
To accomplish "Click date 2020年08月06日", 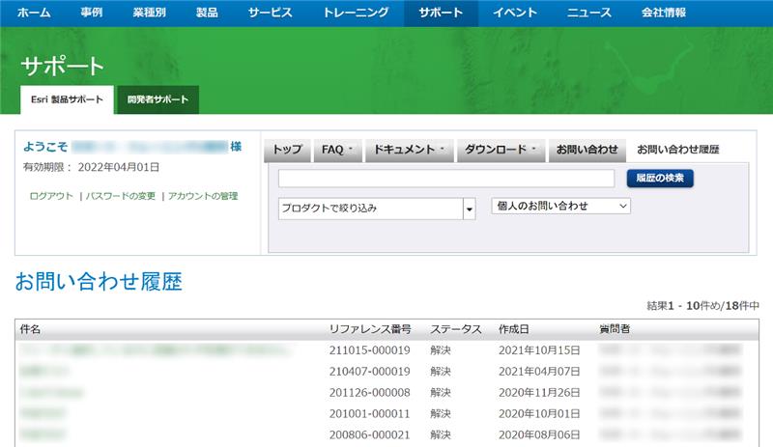I will 539,435.
